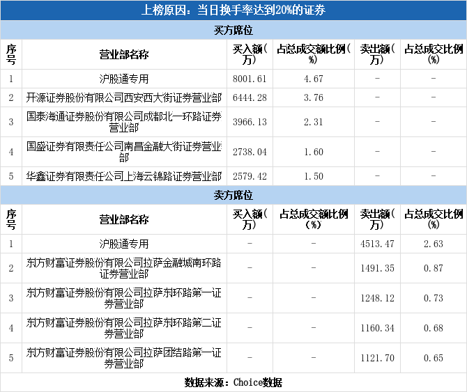Select the 买方席位 section header

tap(233, 30)
